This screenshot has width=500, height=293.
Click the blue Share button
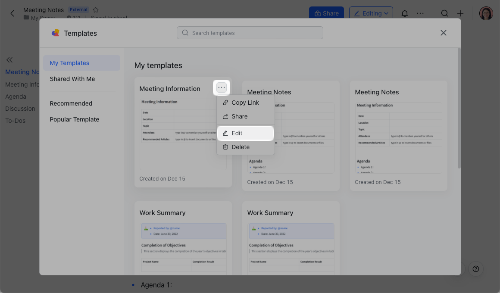click(x=326, y=13)
